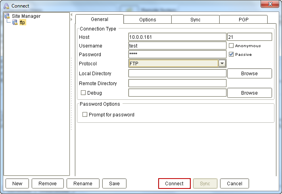Click Browse next to Debug field

coord(249,93)
